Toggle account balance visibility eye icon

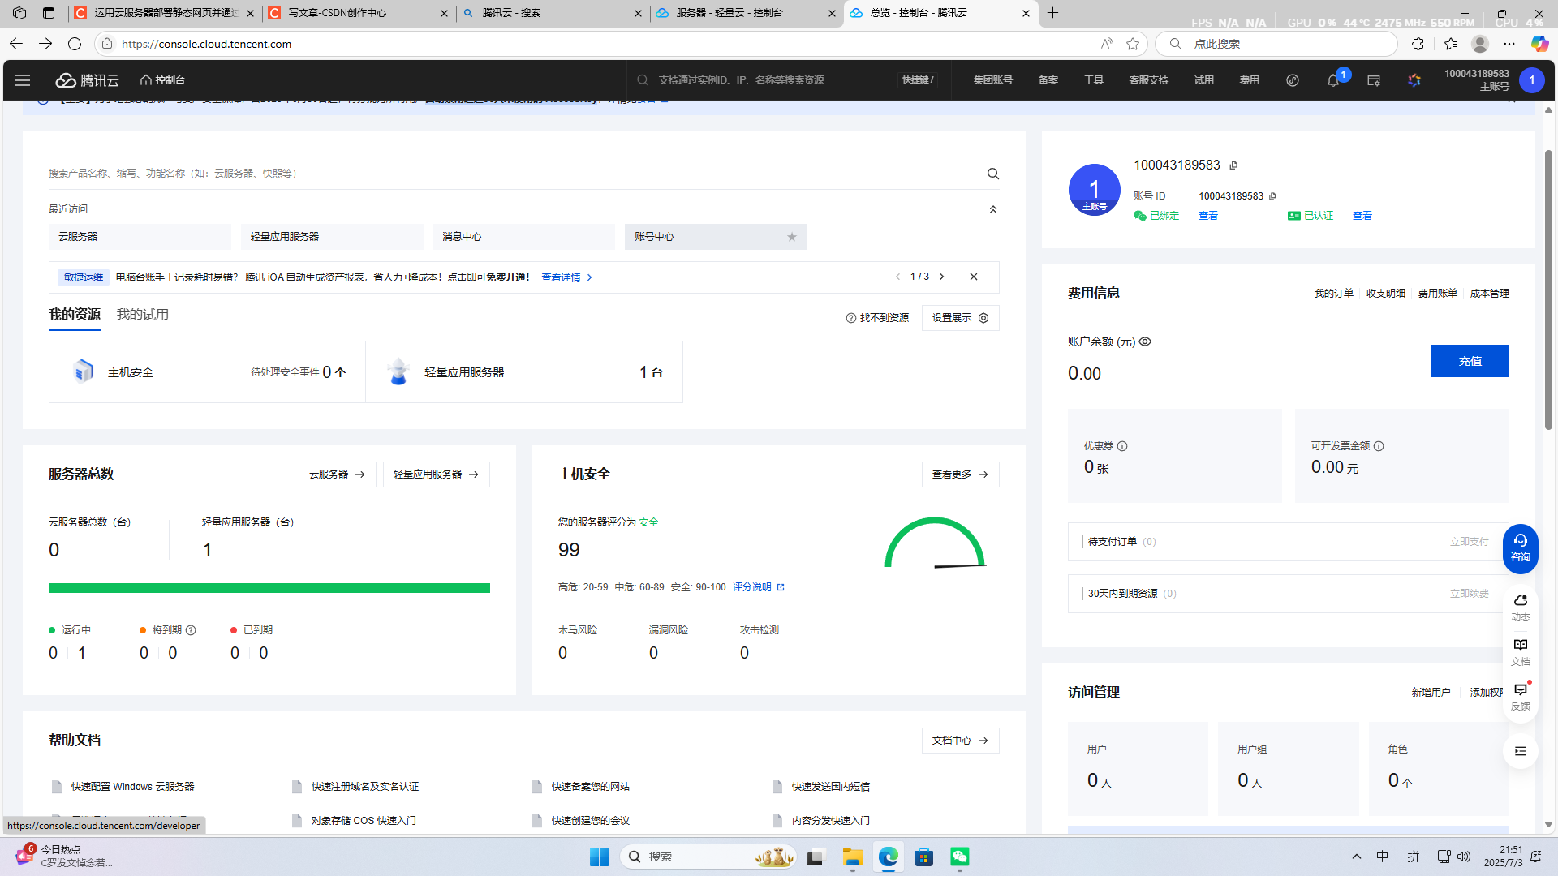[1145, 341]
